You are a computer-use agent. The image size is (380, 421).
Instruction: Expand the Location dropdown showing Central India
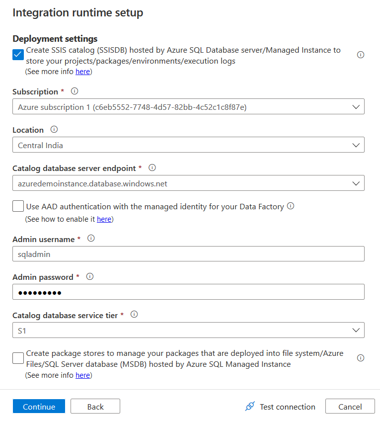188,145
